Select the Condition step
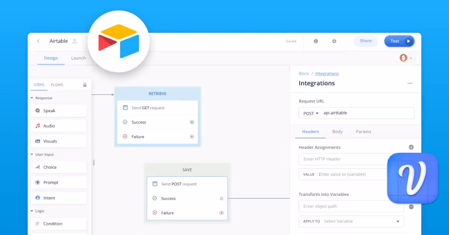This screenshot has width=449, height=235. coord(59,224)
